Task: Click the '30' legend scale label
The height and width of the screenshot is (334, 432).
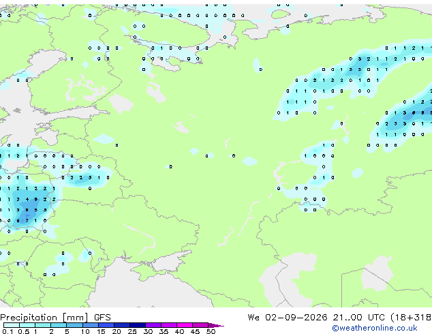Action: coord(148,331)
